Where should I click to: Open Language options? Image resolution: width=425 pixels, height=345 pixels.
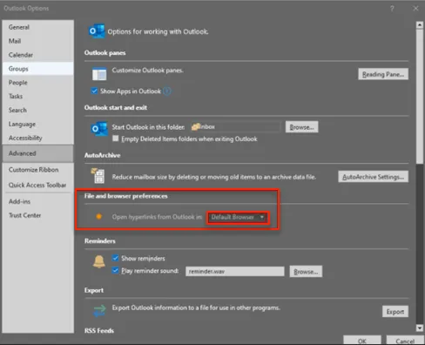click(38, 124)
